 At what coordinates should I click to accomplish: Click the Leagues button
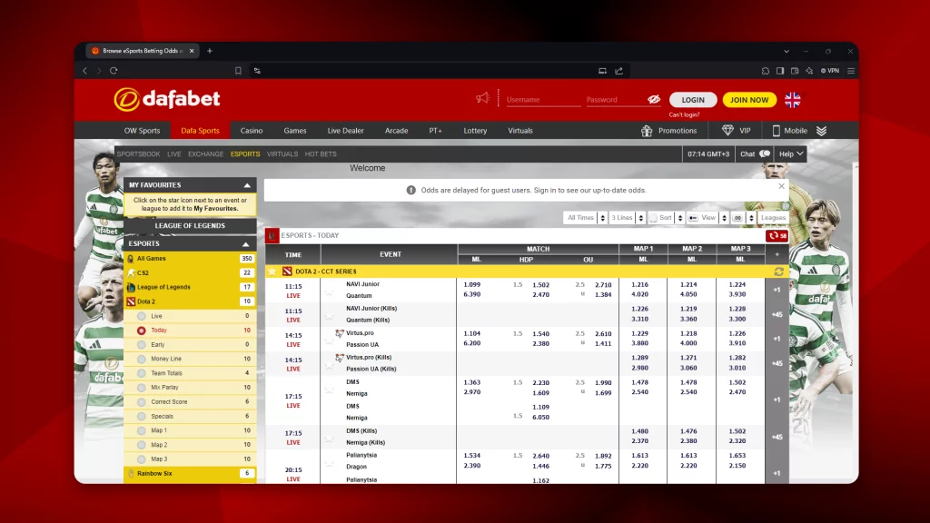(x=773, y=218)
